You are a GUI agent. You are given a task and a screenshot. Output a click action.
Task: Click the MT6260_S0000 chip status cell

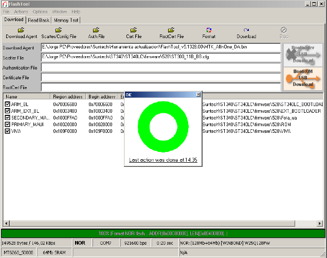(x=19, y=252)
